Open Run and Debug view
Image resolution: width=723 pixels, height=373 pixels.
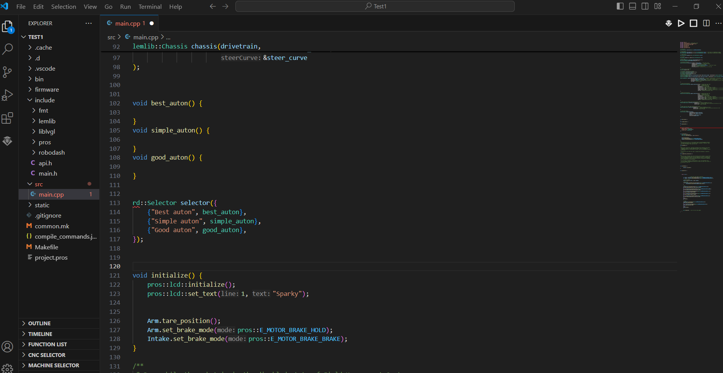coord(8,95)
